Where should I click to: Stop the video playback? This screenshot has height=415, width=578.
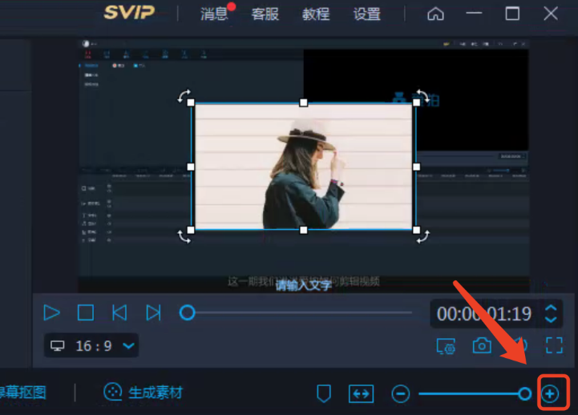point(86,312)
